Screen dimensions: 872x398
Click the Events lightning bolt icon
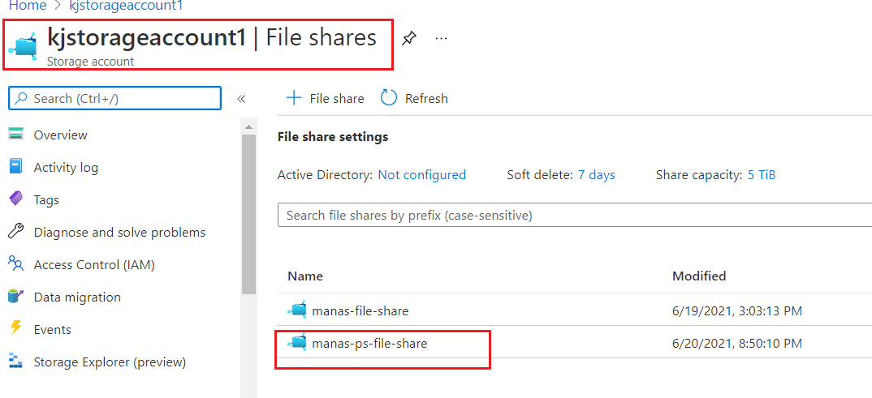click(15, 329)
